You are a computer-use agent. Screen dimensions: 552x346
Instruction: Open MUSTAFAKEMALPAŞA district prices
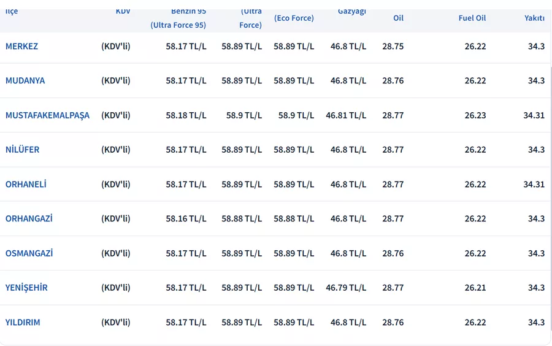47,115
